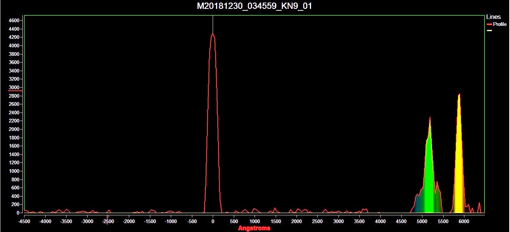Click the 5000 x-axis tick label

pos(422,221)
